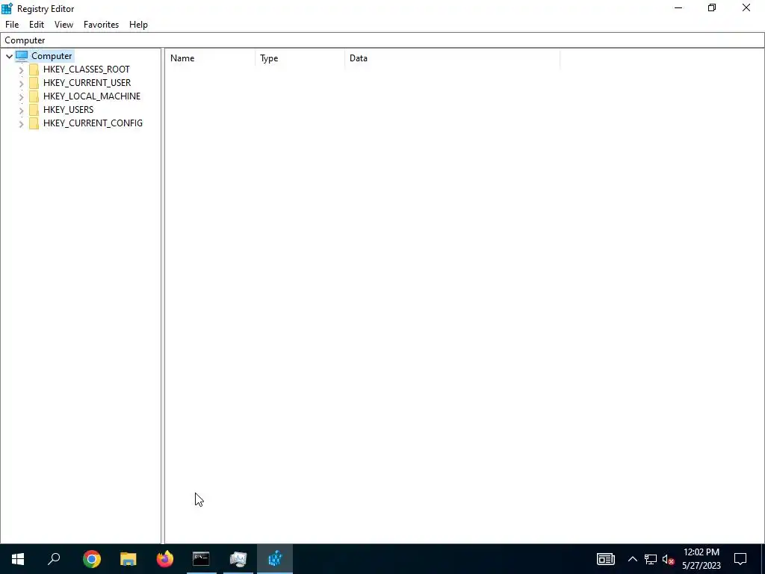Select the HKEY_USERS key

tap(68, 110)
